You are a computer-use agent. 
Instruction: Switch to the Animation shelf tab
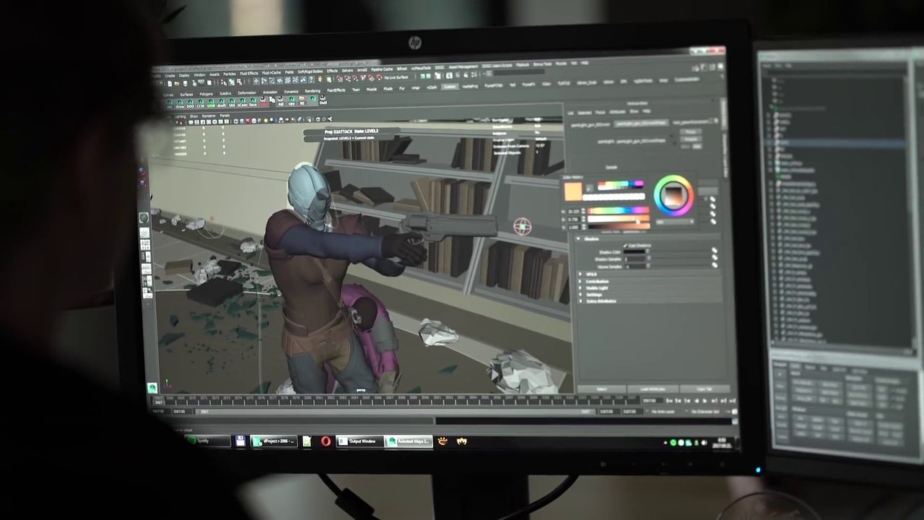(x=270, y=92)
